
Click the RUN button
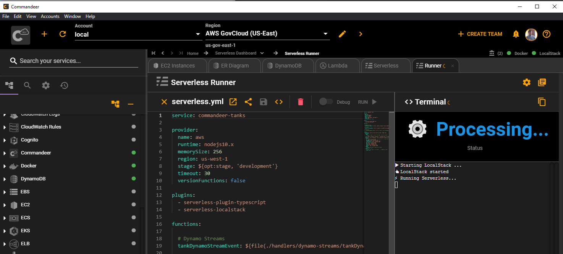367,102
